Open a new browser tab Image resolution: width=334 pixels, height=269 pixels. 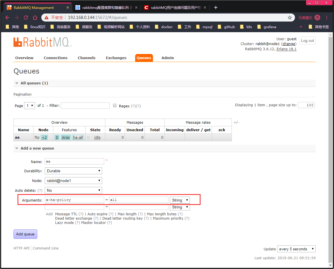pyautogui.click(x=215, y=7)
